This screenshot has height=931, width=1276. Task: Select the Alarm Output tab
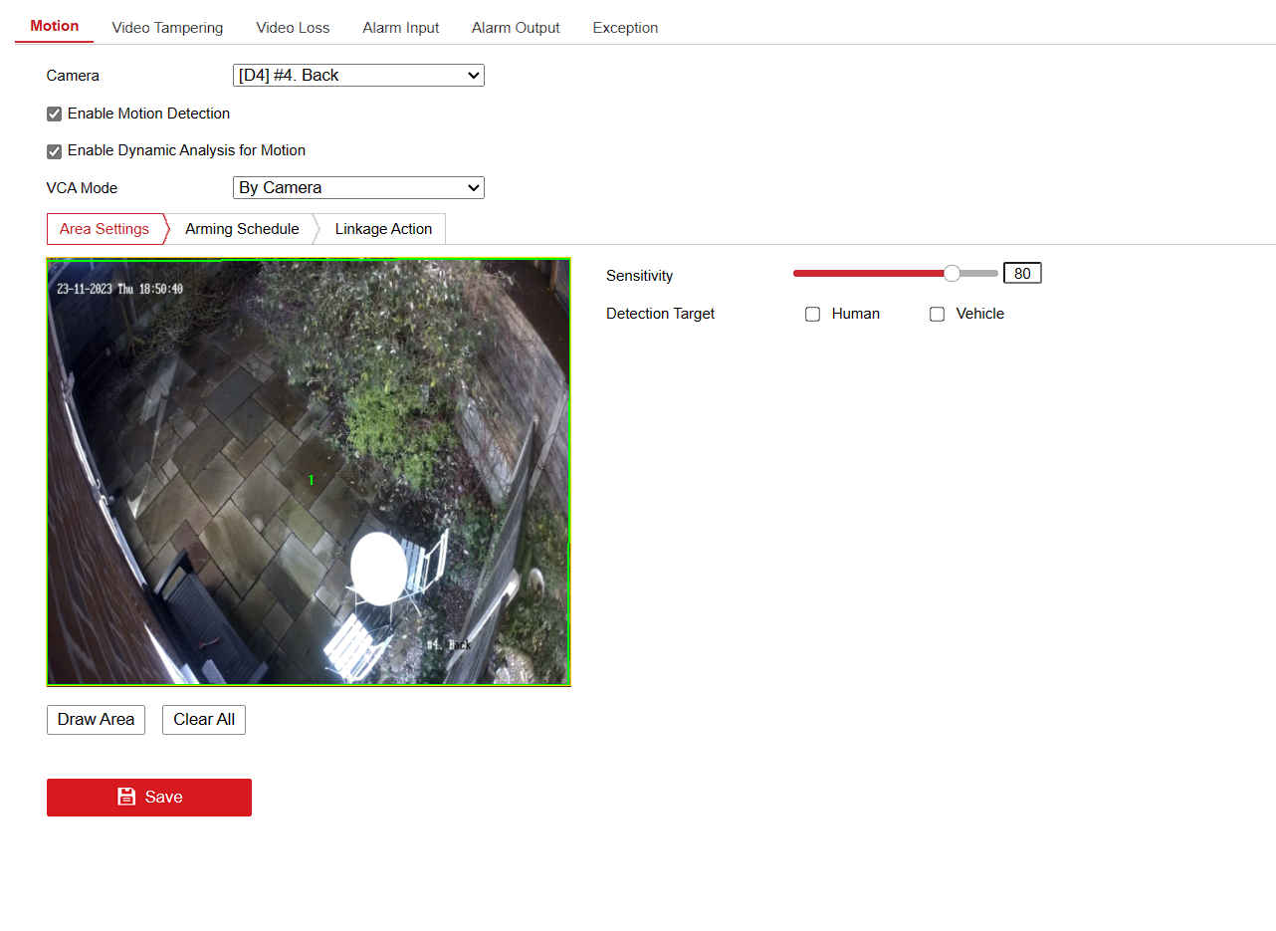(516, 28)
